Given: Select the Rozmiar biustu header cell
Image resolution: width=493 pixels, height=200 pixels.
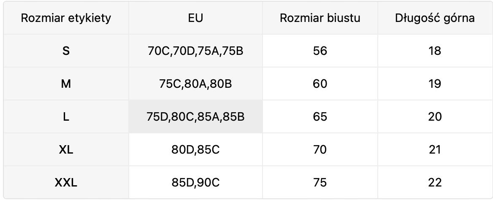Looking at the screenshot, I should point(320,19).
